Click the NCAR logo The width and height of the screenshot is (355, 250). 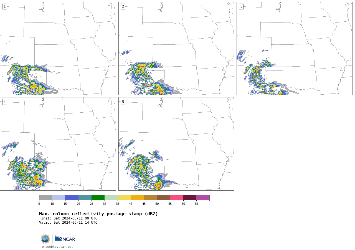[x=65, y=239]
